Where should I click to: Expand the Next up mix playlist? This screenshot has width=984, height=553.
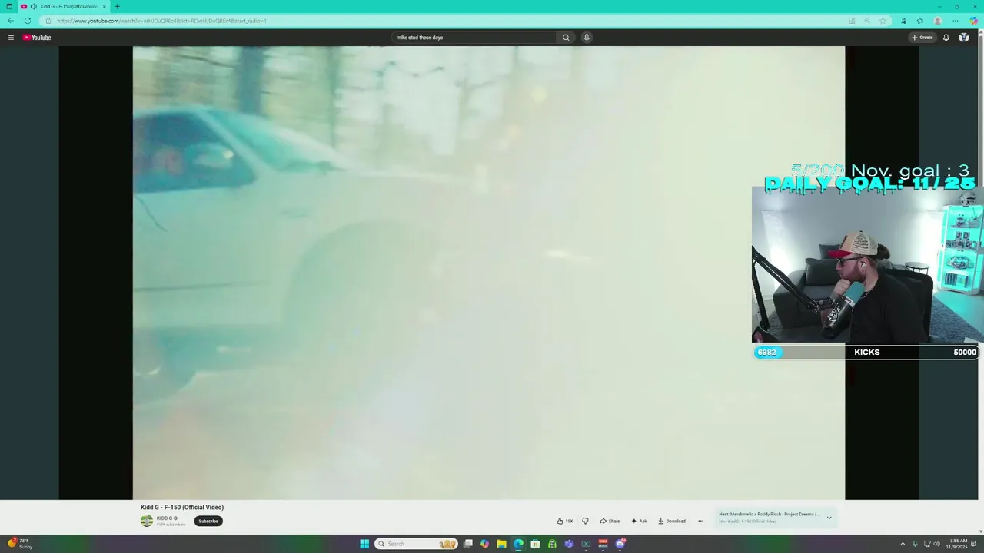click(x=829, y=518)
